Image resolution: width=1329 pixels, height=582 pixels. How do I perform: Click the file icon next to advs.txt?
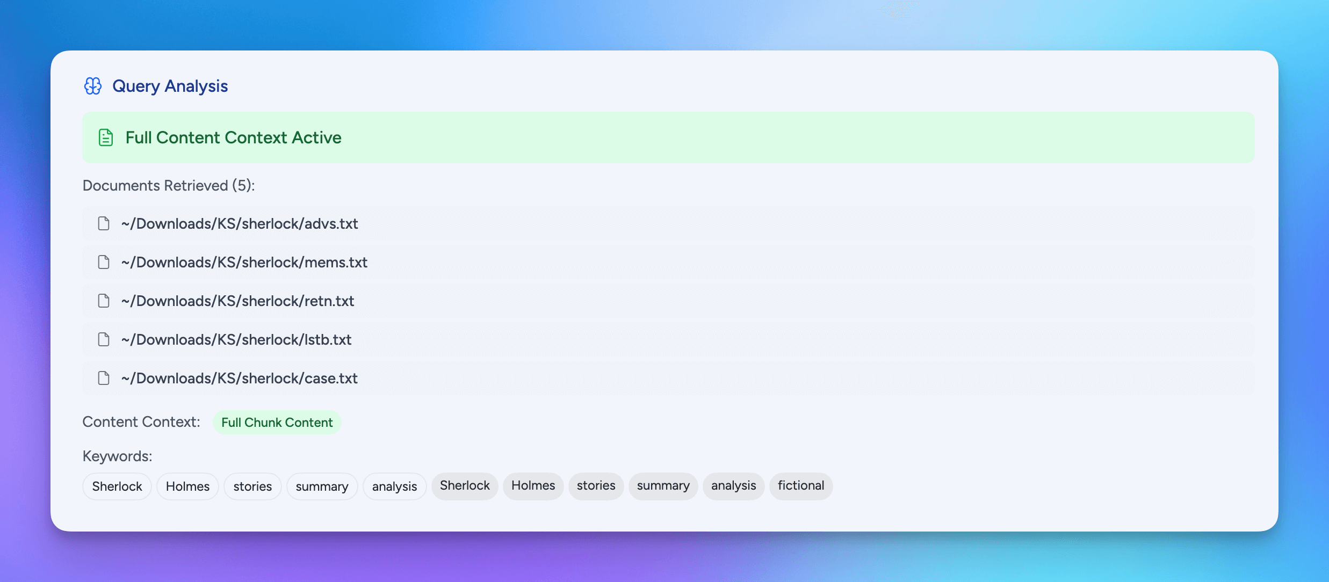pos(103,224)
